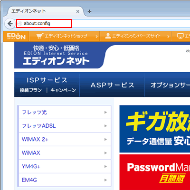Select YM4G+ in side menu
The height and width of the screenshot is (190, 190).
coord(65,166)
